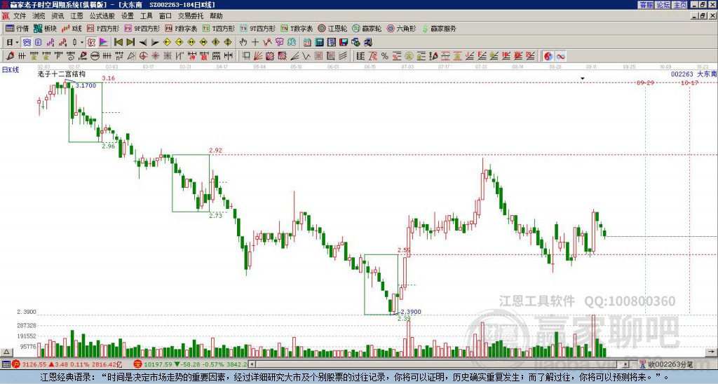This screenshot has width=718, height=384.
Task: Click the 10197.59 index quote in status bar
Action: pos(156,364)
